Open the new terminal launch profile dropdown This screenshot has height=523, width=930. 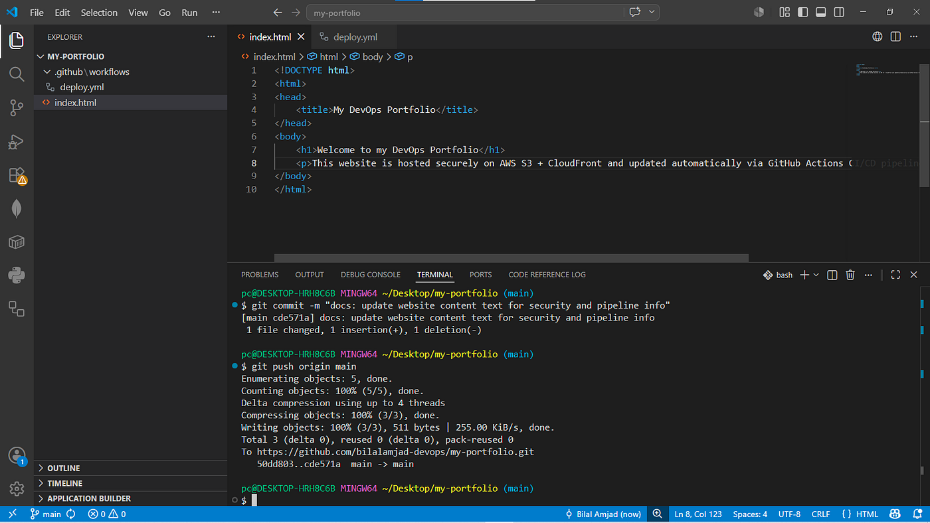pos(816,275)
